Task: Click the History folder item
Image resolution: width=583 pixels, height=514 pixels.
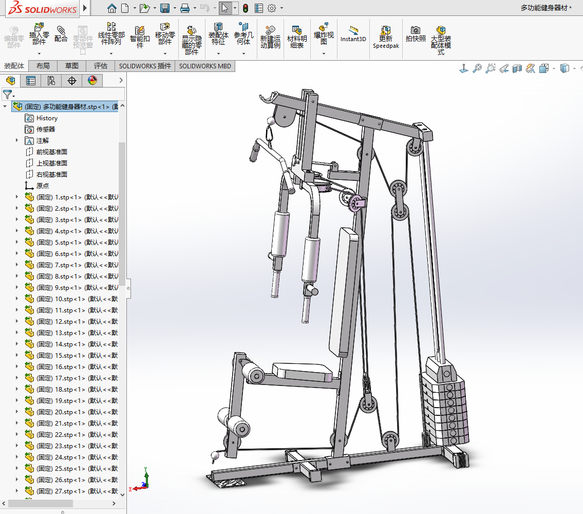Action: [x=47, y=118]
